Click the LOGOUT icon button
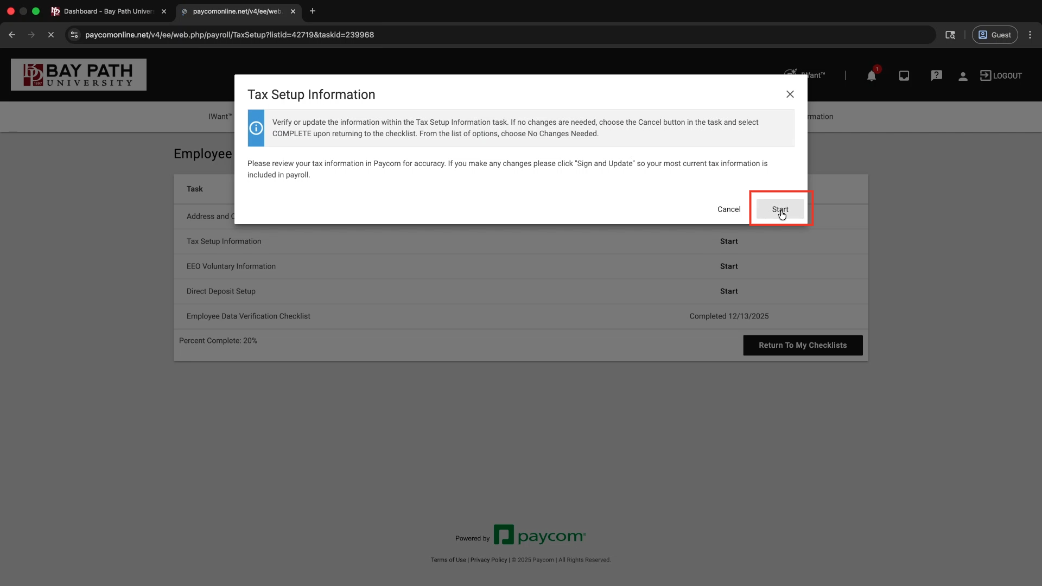Screen dimensions: 1042x586 click(x=1001, y=76)
